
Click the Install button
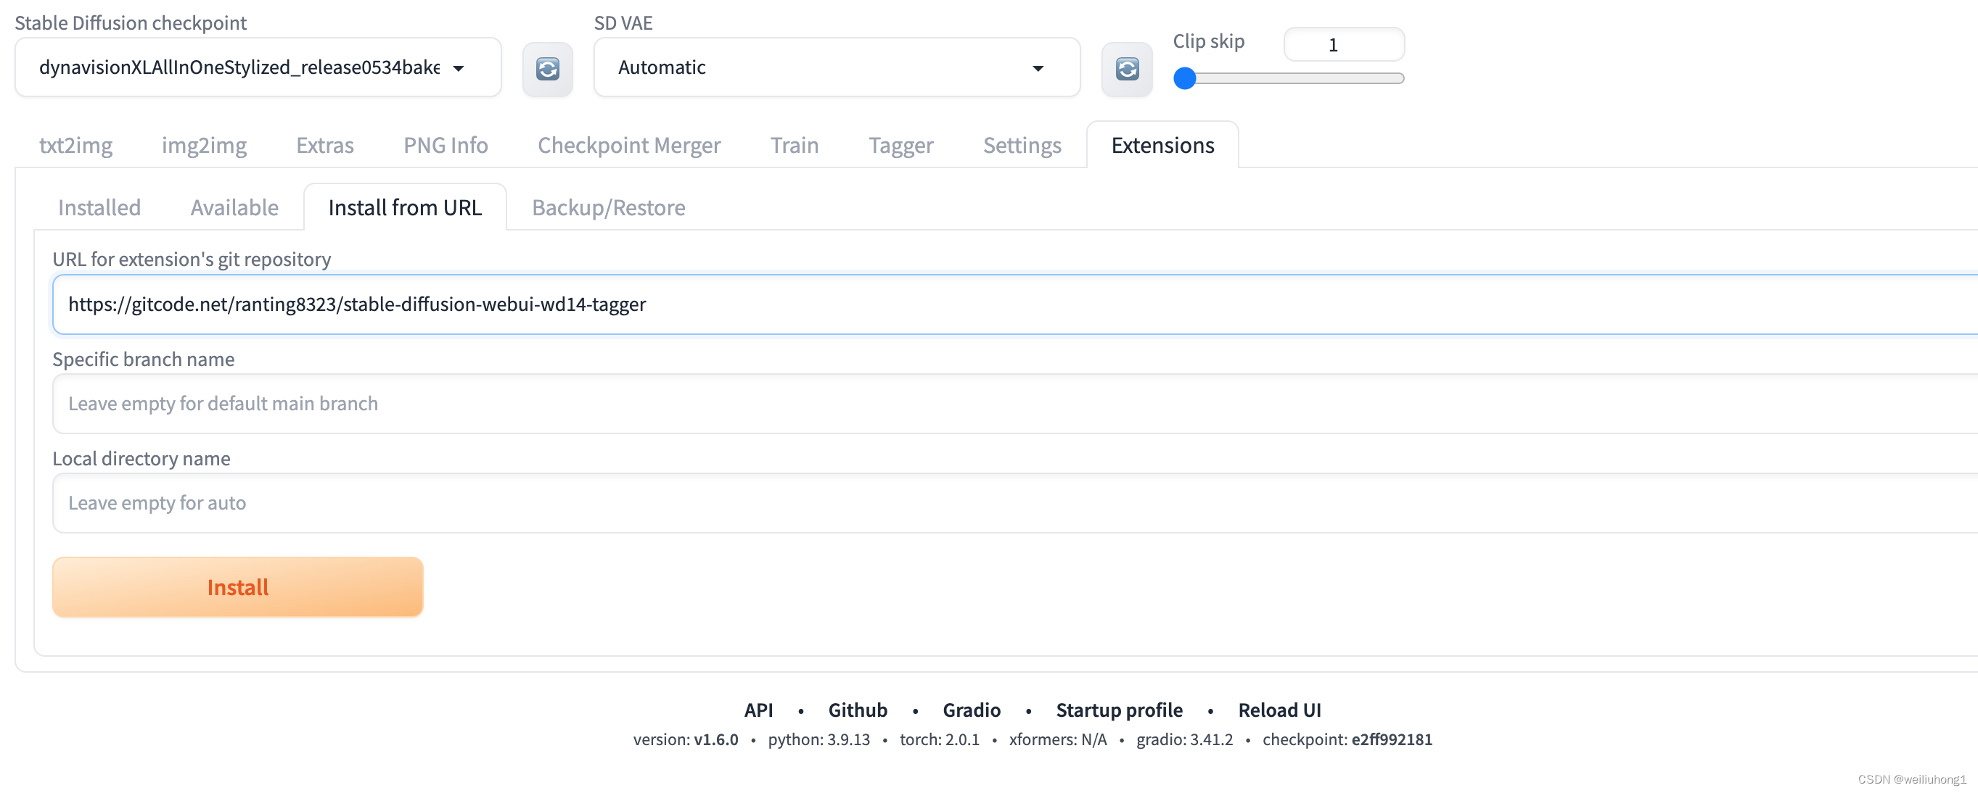point(237,586)
